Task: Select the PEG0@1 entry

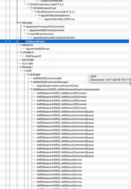Action: pyautogui.click(x=27, y=67)
